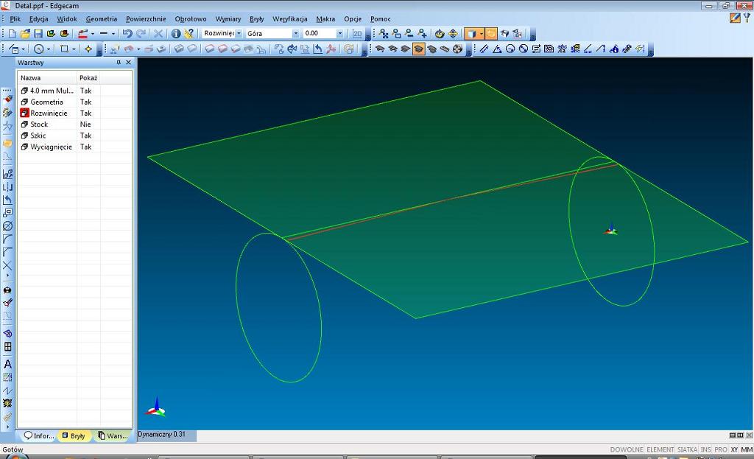
Task: Click the X crossing lines icon in left toolbar
Action: [x=7, y=265]
